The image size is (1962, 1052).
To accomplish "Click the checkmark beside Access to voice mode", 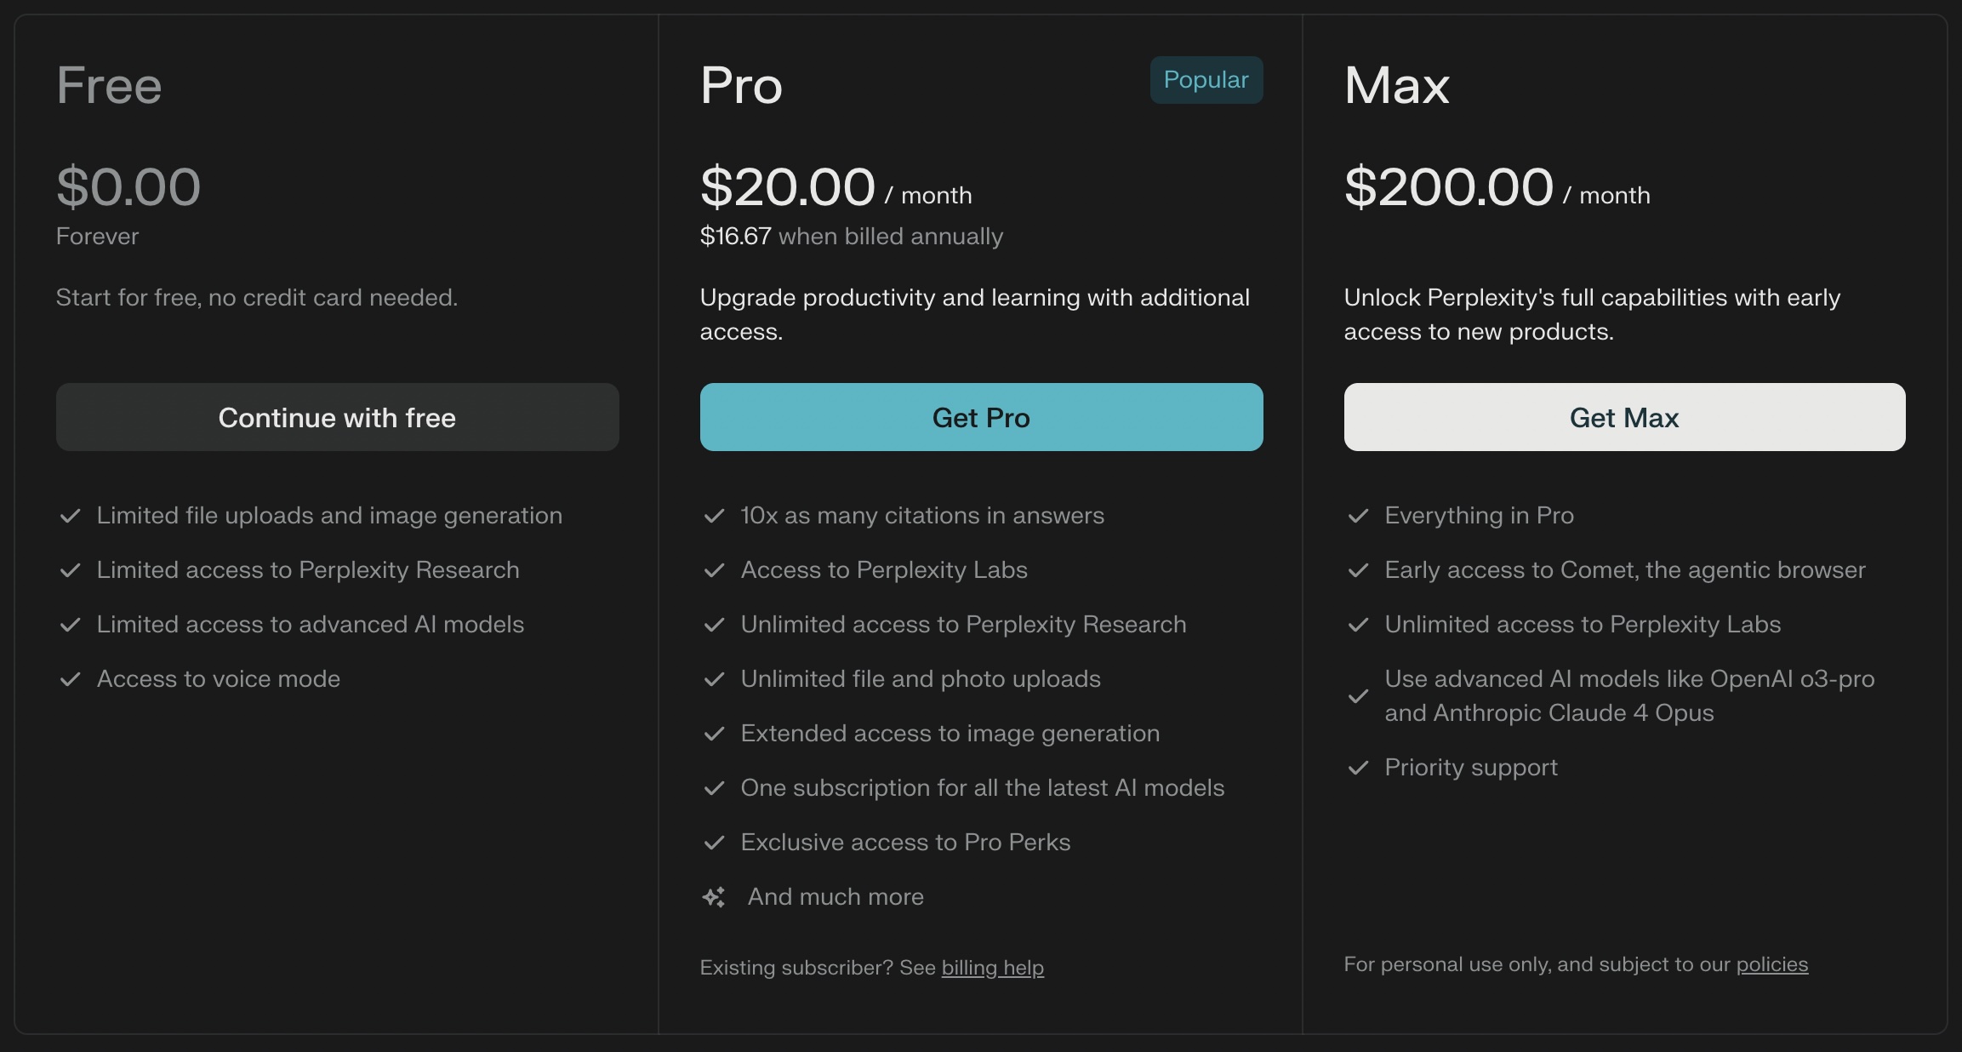I will 71,679.
